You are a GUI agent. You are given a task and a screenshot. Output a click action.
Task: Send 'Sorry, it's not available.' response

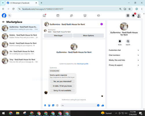point(62,90)
